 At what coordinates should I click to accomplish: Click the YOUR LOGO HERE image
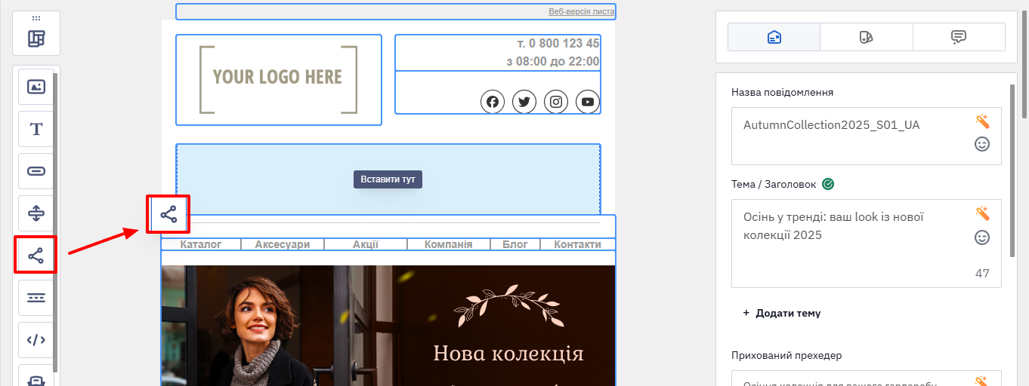pos(279,79)
